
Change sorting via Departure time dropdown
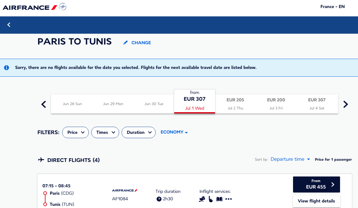[x=290, y=159]
